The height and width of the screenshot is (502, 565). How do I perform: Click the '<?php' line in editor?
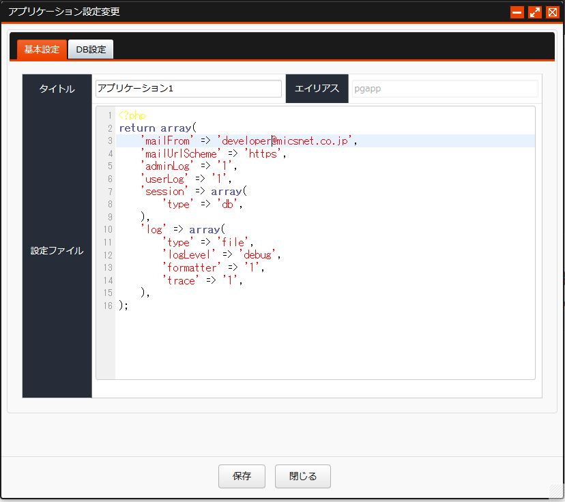[x=132, y=115]
